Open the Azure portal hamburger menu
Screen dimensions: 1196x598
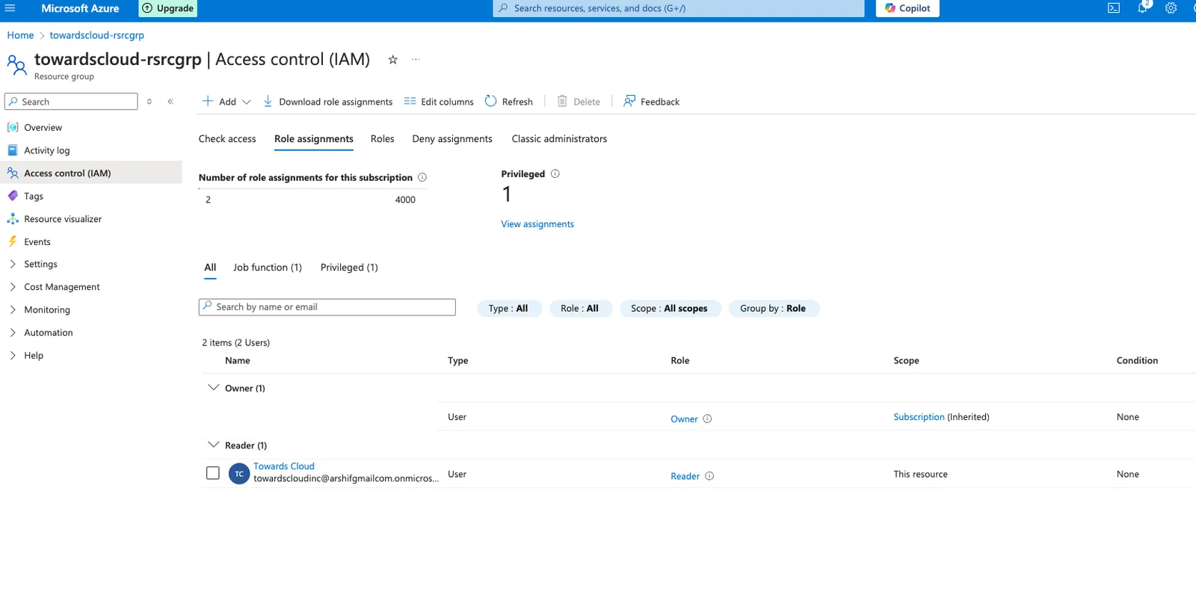click(x=10, y=8)
